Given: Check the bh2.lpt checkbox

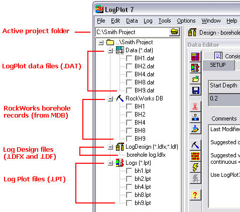Looking at the screenshot, I should coord(129,179).
